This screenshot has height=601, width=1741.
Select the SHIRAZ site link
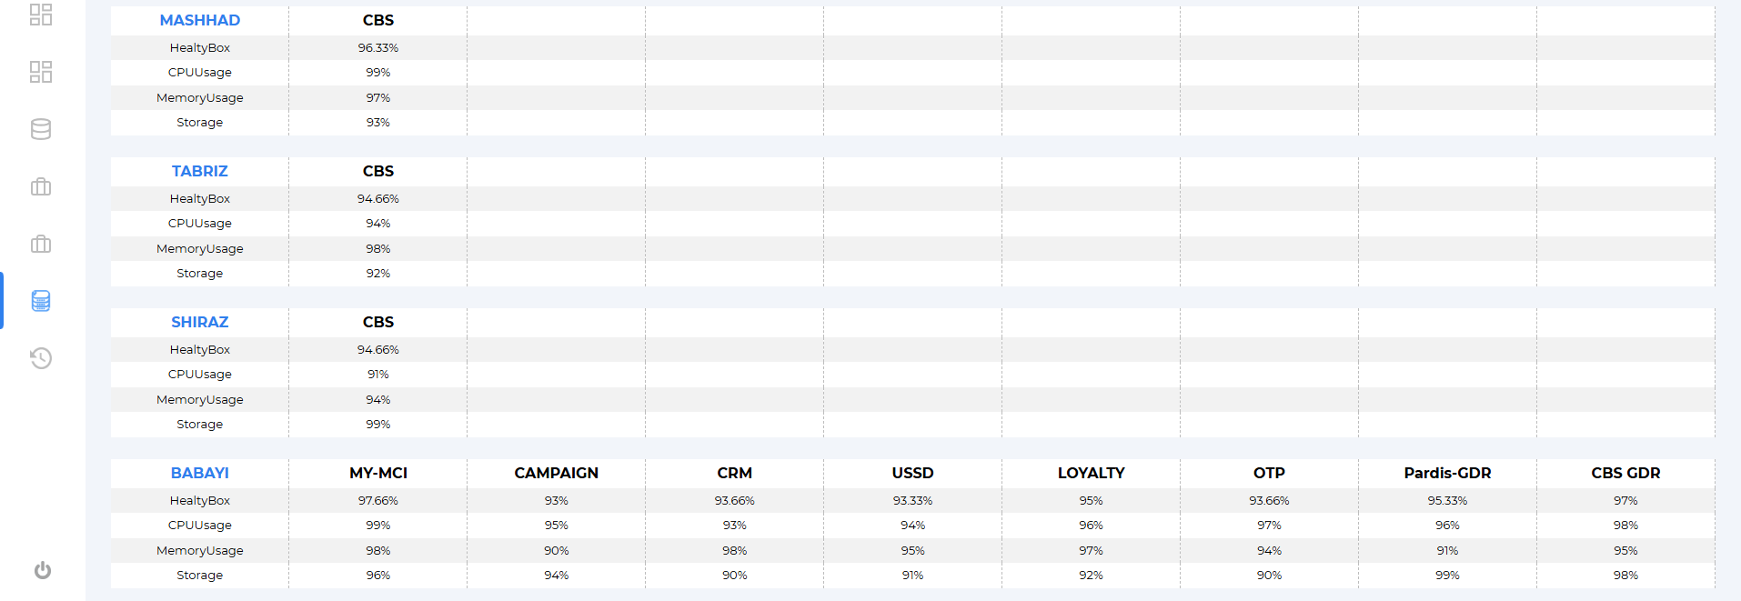click(x=200, y=322)
